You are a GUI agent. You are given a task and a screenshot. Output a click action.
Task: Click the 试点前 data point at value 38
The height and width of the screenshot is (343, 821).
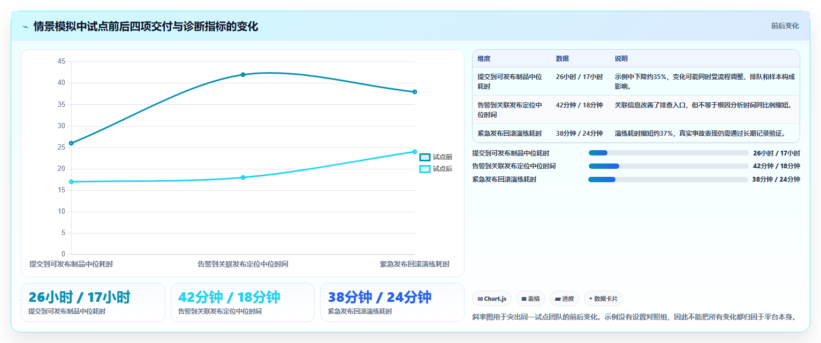tap(415, 92)
